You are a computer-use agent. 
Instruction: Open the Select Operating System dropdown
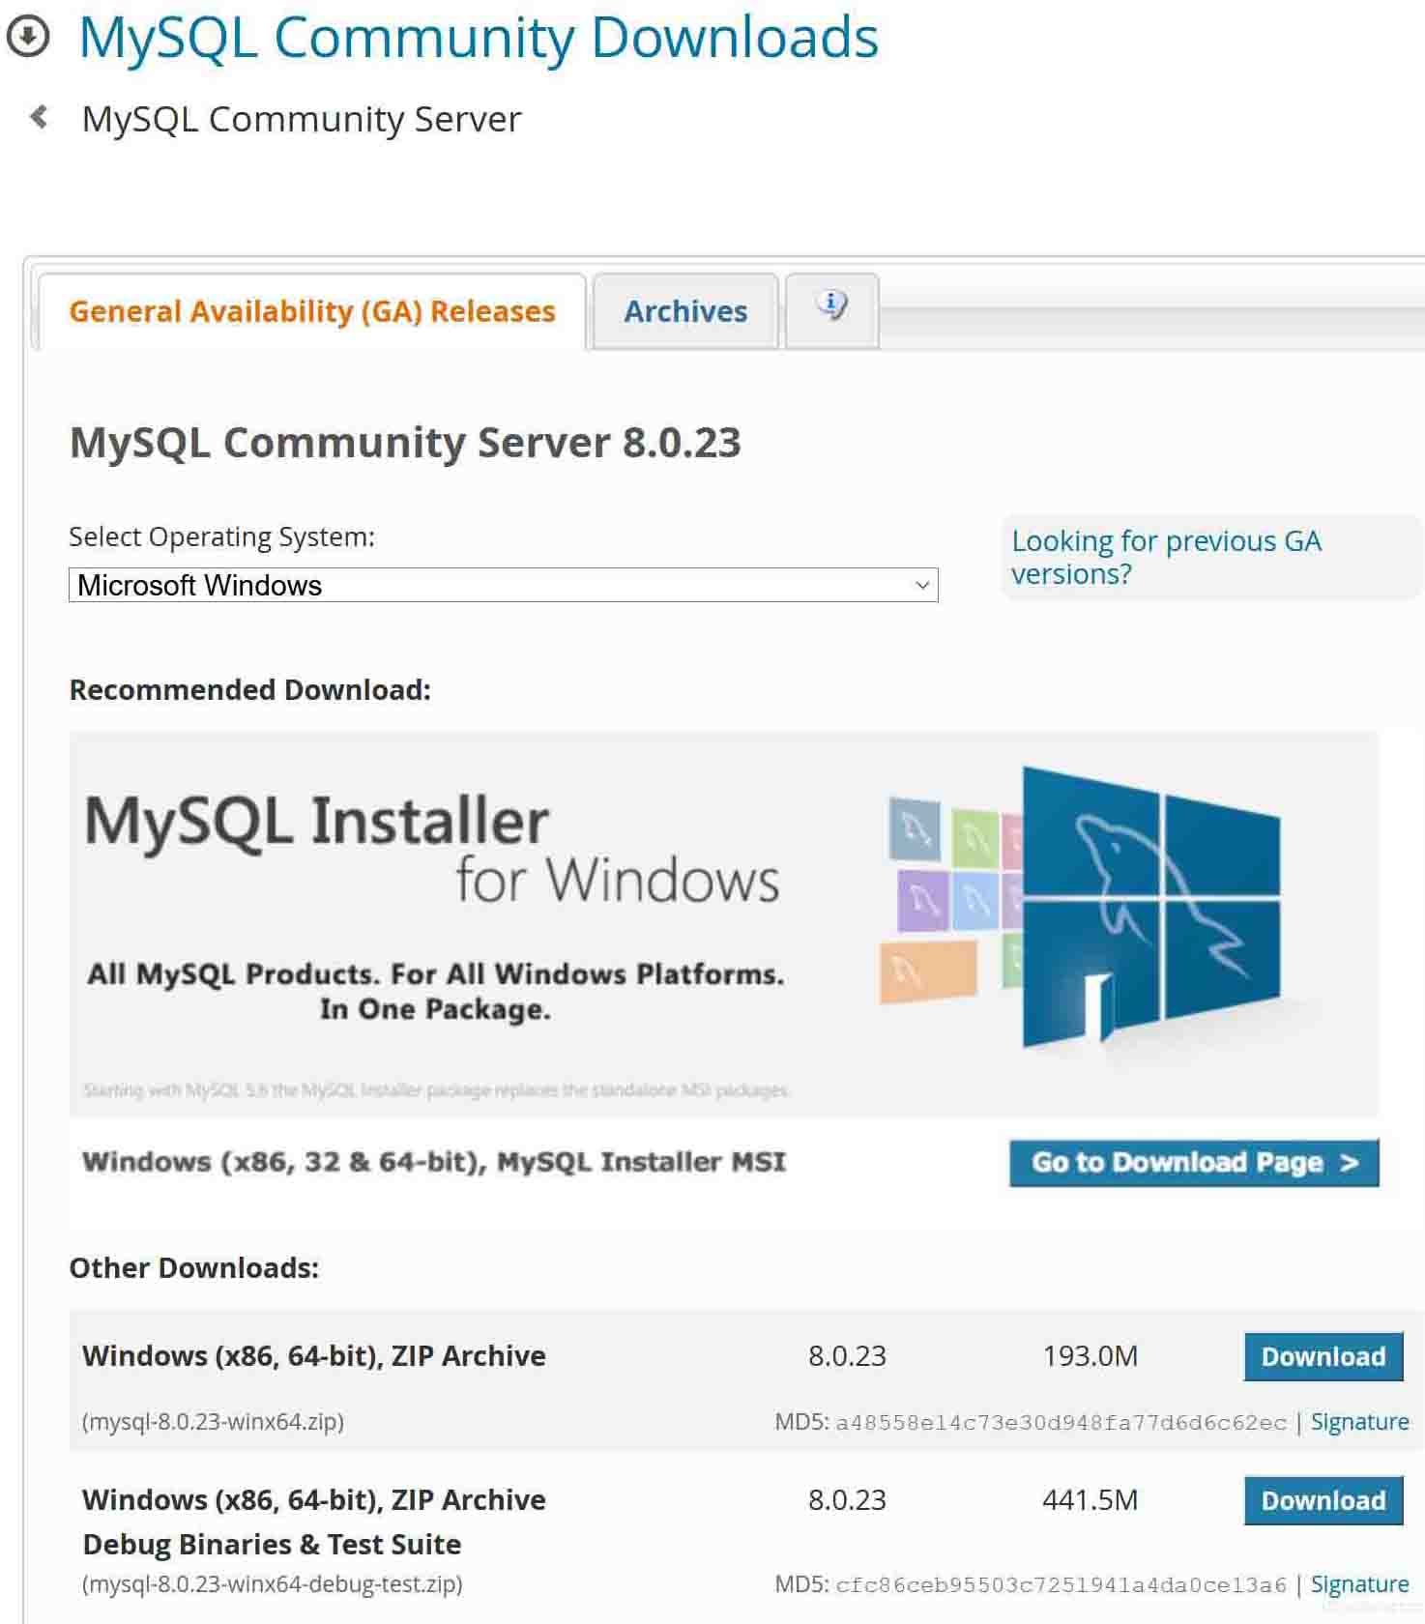tap(503, 585)
